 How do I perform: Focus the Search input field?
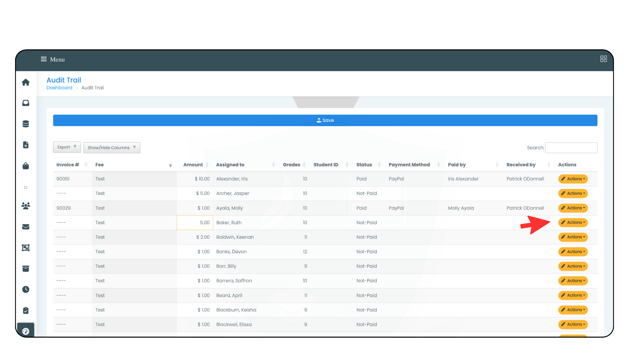pos(571,148)
